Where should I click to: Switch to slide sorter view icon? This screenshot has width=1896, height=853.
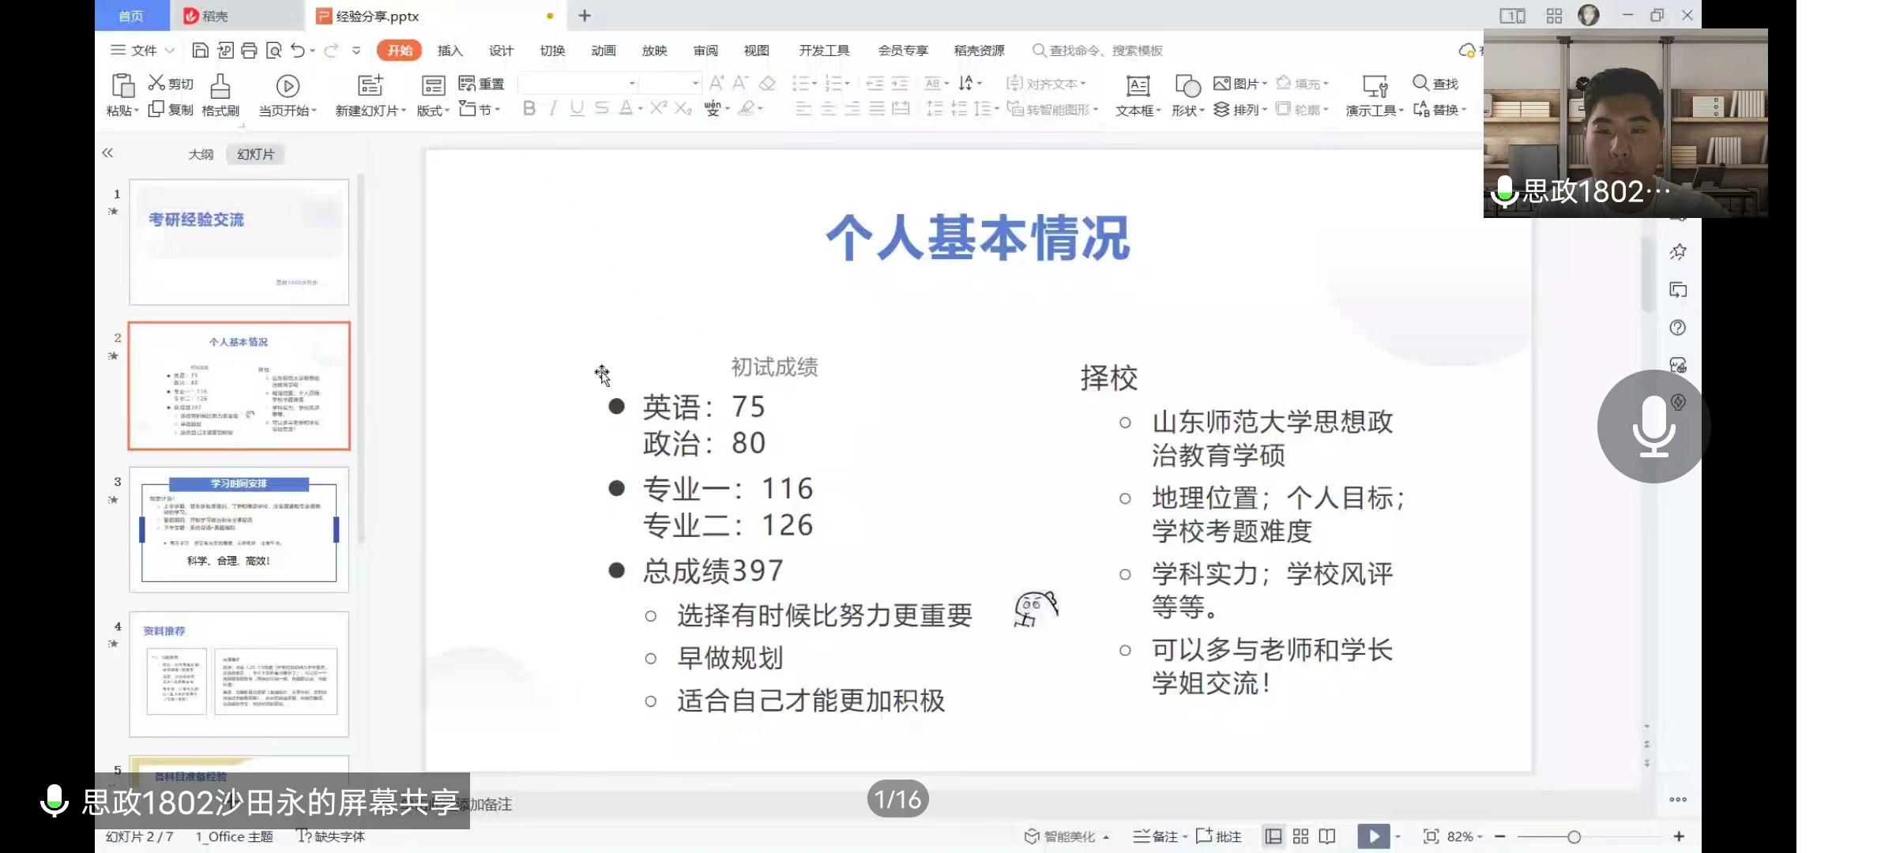point(1300,836)
